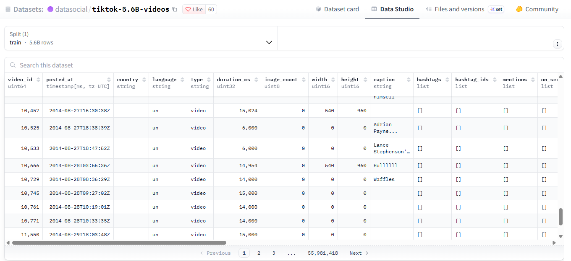This screenshot has height=261, width=571.
Task: Open the Dataset card tab
Action: [x=337, y=9]
